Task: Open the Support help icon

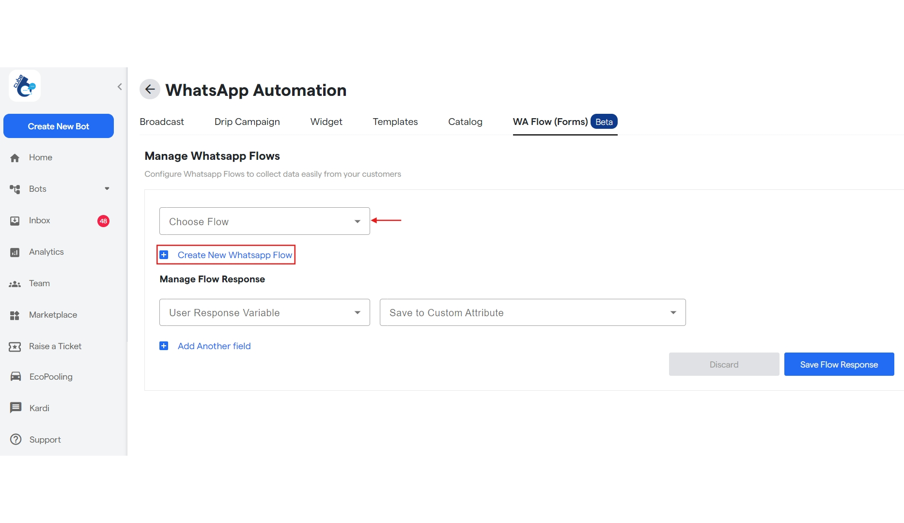Action: (x=15, y=439)
